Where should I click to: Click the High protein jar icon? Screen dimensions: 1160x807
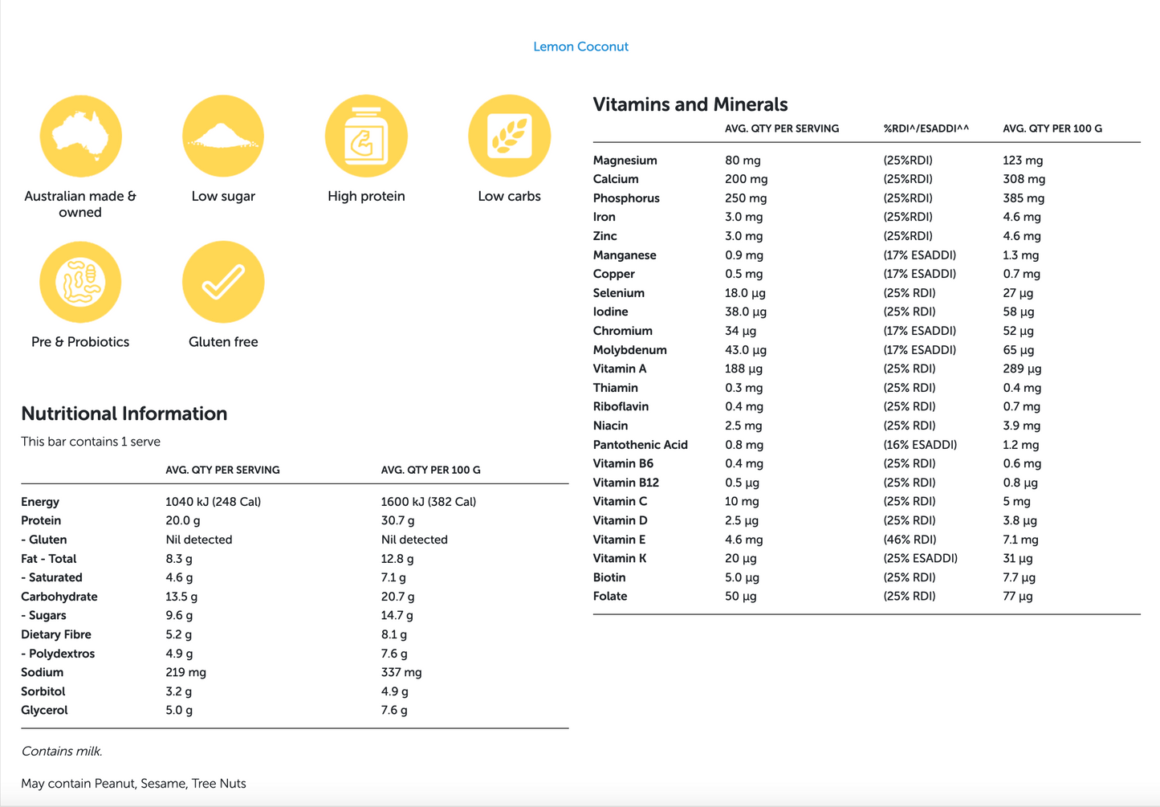tap(366, 136)
